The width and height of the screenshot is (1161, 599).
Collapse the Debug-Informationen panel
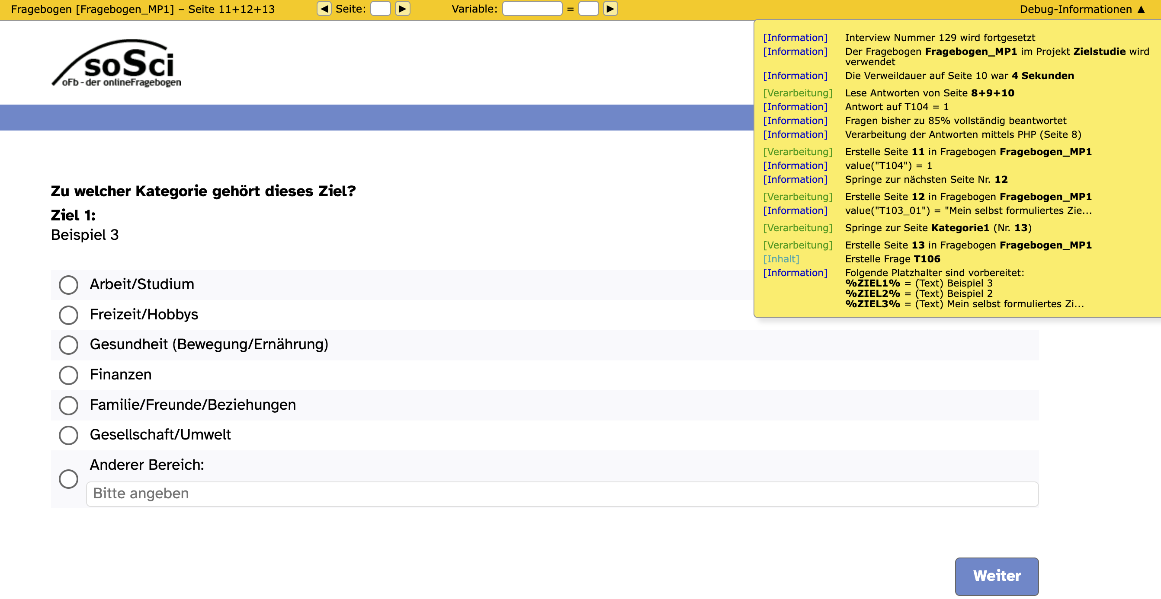[x=1082, y=9]
